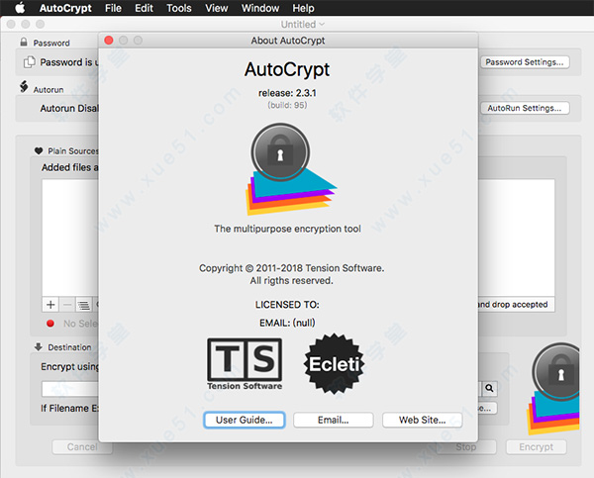Click the Ecleti badge logo
594x478 pixels.
pos(334,364)
